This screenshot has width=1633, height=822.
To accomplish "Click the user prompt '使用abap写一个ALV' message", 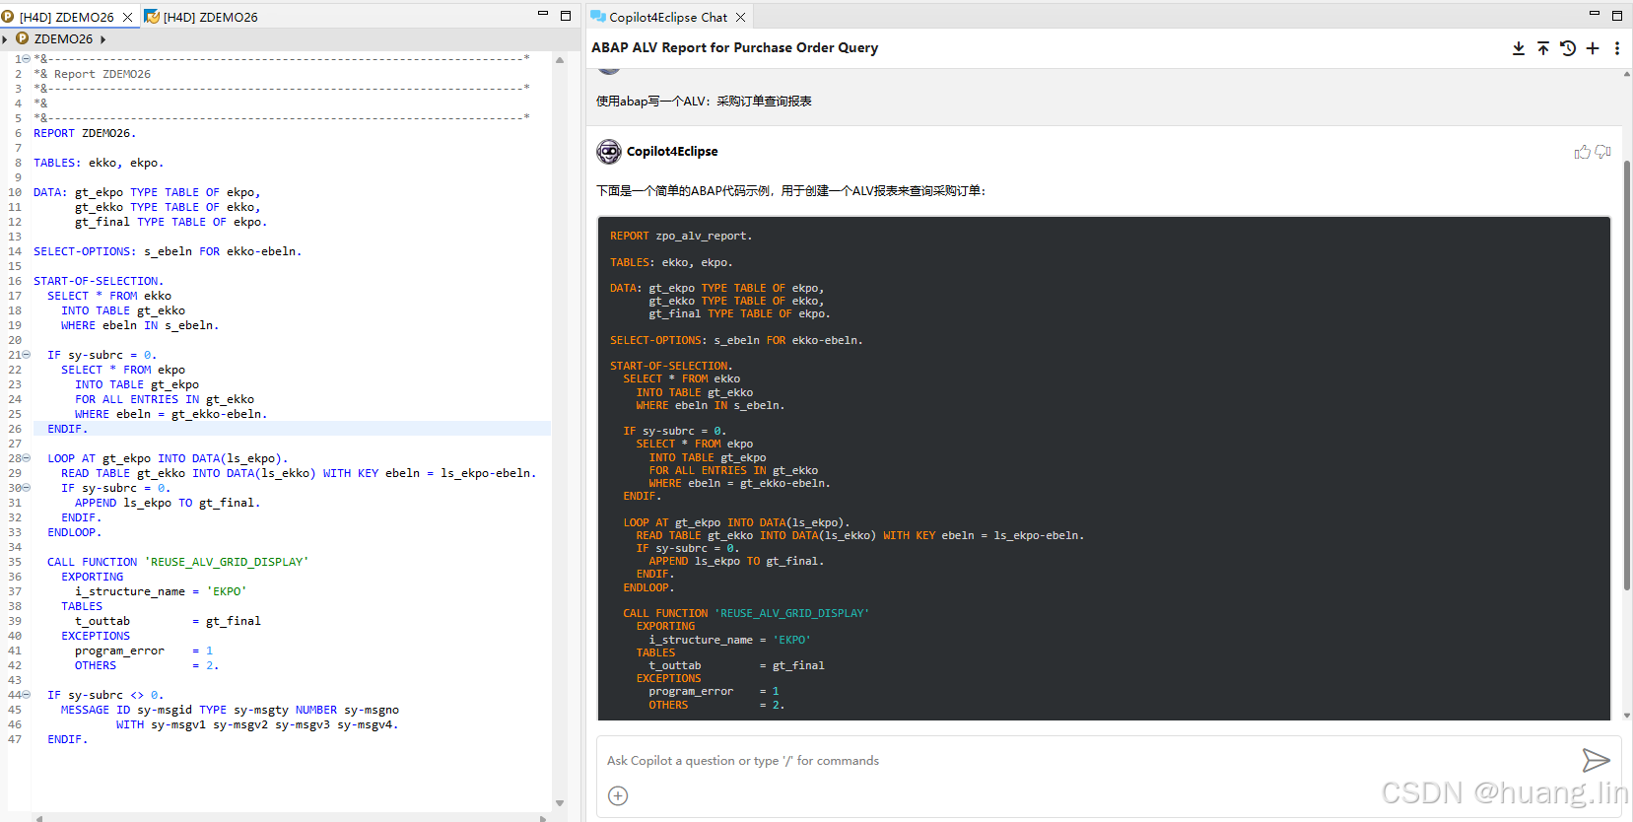I will click(x=704, y=102).
